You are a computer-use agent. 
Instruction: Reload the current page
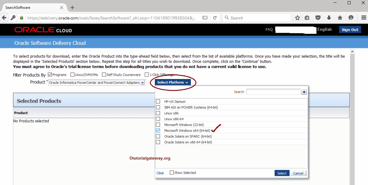click(x=215, y=18)
